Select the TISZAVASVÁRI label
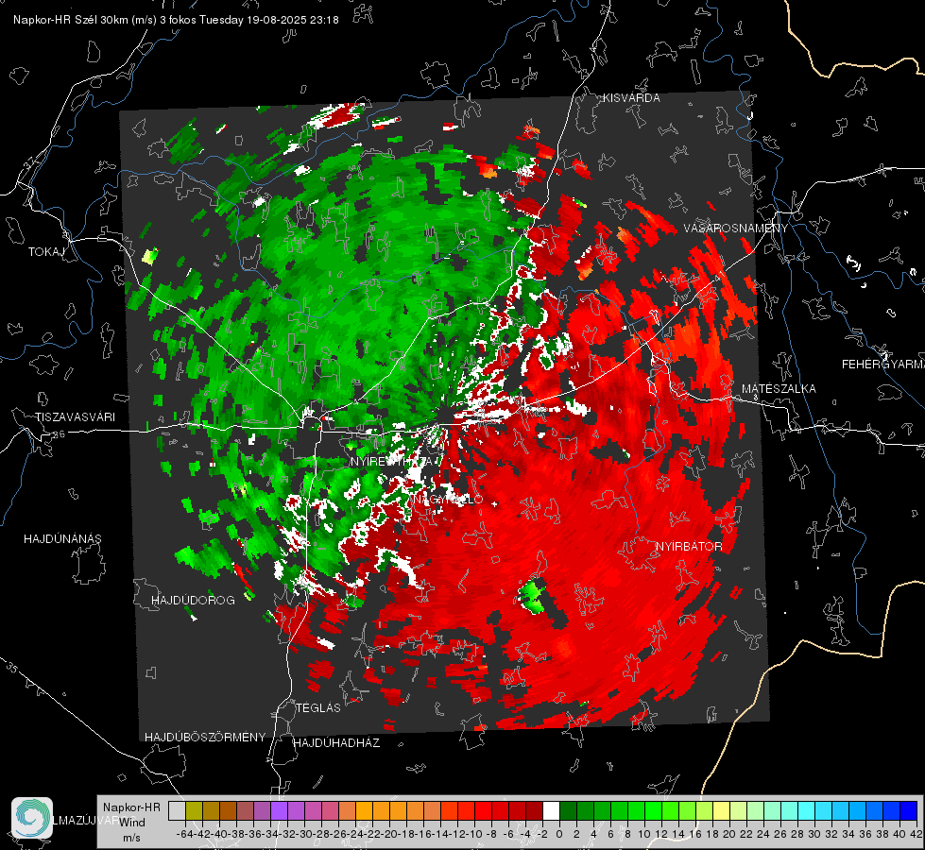The image size is (925, 850). (x=75, y=417)
